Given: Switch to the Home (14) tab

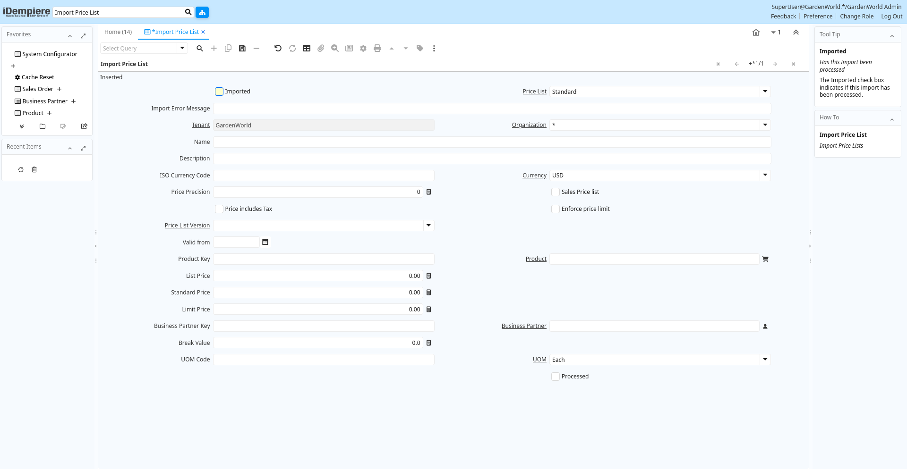Looking at the screenshot, I should (118, 32).
